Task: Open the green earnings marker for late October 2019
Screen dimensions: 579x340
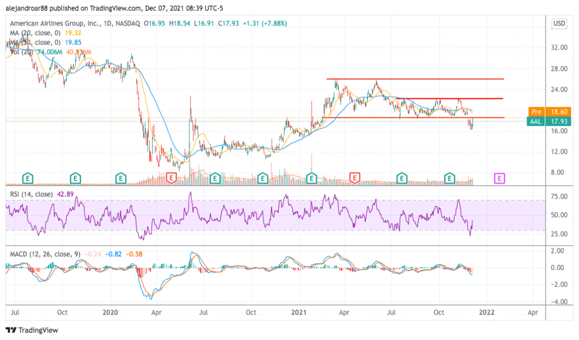Action: click(x=75, y=178)
